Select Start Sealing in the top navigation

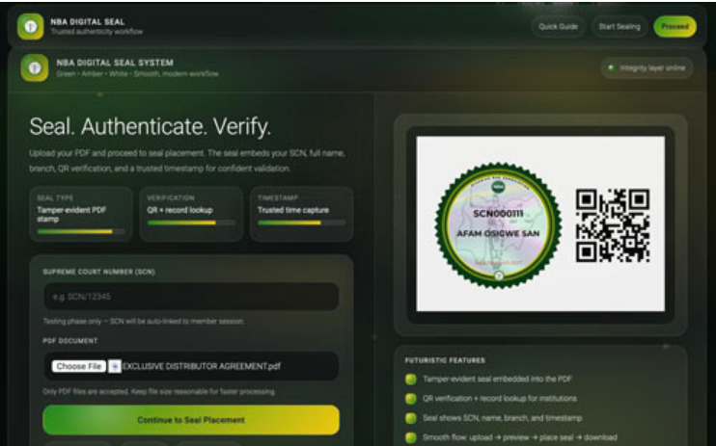coord(619,26)
